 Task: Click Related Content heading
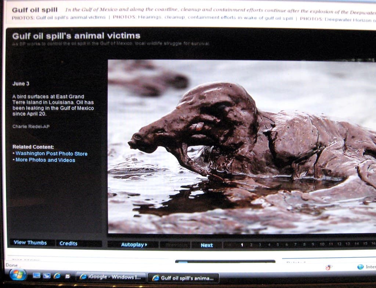33,147
